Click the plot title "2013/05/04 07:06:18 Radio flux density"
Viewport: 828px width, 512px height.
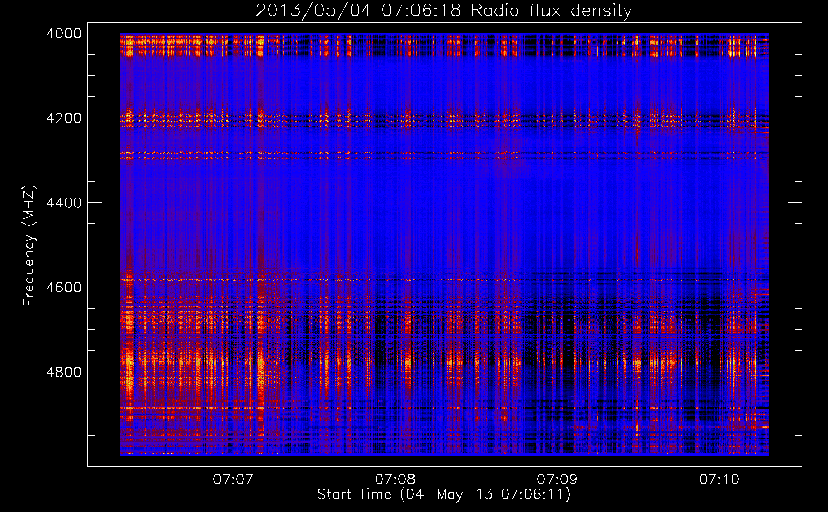tap(444, 10)
